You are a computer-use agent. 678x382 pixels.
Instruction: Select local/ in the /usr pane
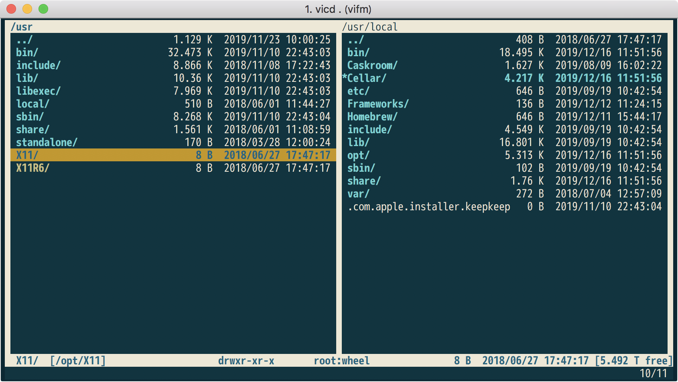(x=173, y=104)
